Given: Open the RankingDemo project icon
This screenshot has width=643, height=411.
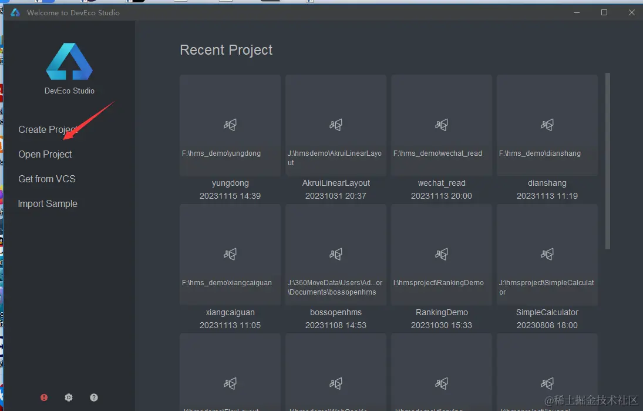Looking at the screenshot, I should click(x=442, y=254).
